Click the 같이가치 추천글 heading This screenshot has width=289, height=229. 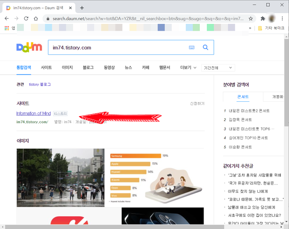pyautogui.click(x=238, y=166)
